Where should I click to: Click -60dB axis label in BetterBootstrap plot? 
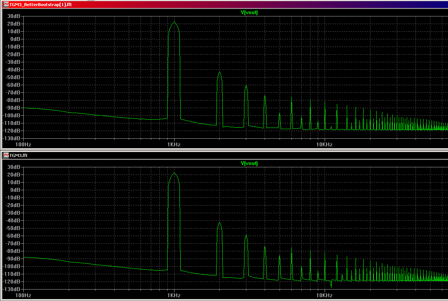(x=13, y=85)
